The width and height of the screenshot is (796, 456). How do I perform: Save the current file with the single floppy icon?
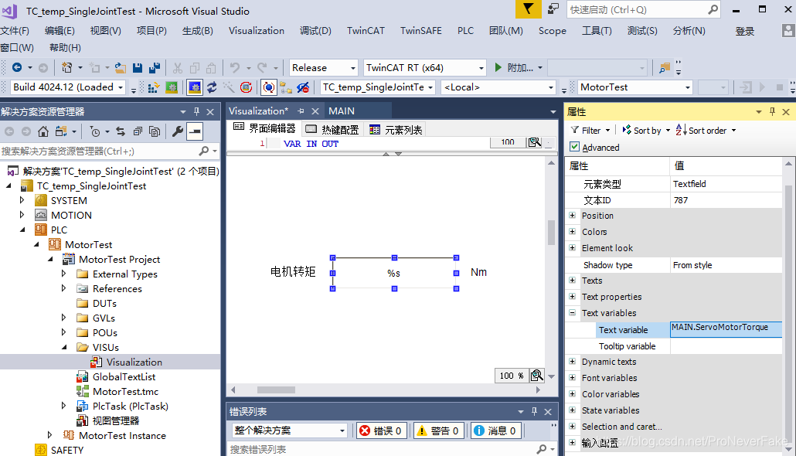[x=137, y=67]
